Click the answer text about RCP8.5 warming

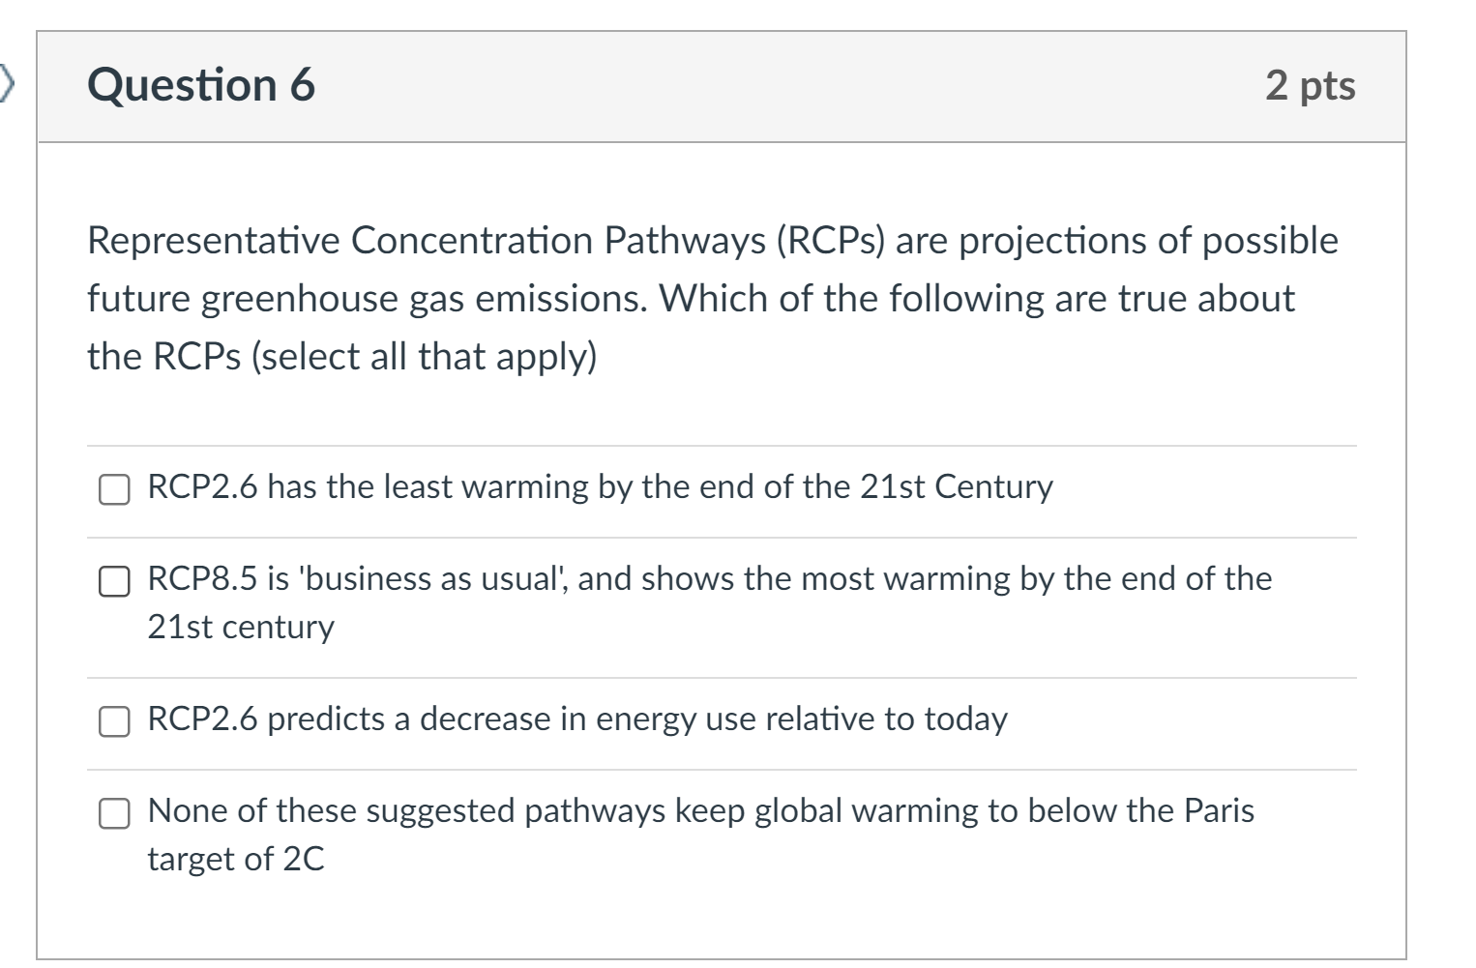[709, 578]
